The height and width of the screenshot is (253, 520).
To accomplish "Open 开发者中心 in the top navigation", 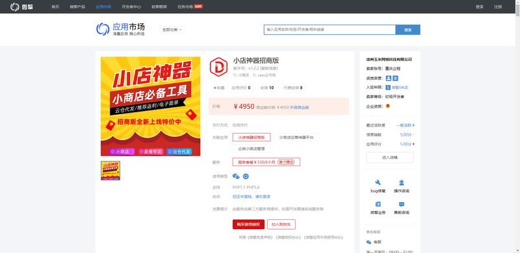I will 131,6.
